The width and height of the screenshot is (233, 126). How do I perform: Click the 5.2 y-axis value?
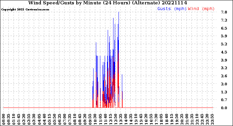click(x=224, y=44)
